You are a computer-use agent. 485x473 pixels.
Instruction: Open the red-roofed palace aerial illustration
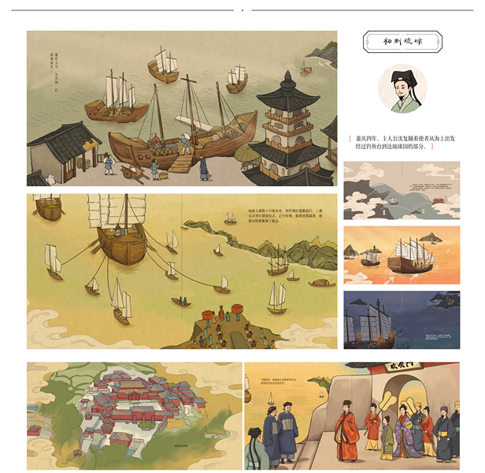[x=135, y=415]
